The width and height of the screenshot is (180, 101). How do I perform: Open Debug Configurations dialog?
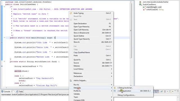point(133,95)
